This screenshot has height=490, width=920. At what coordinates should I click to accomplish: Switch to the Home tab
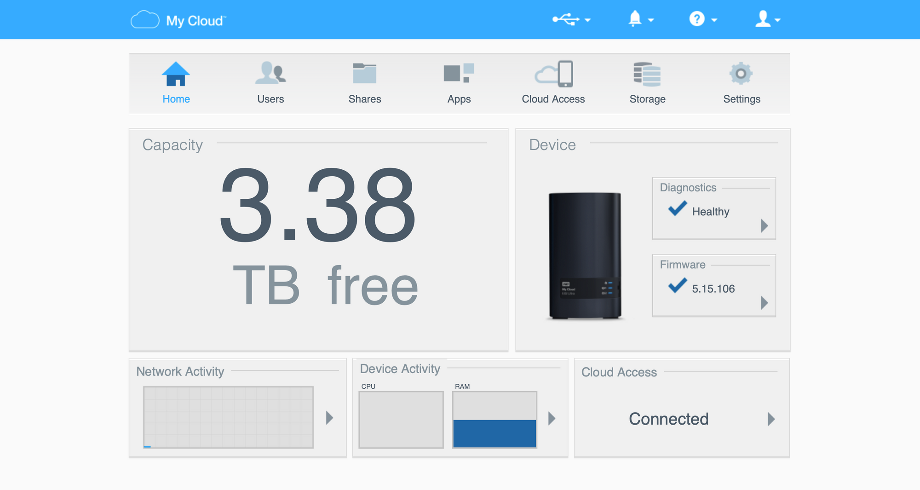(176, 82)
